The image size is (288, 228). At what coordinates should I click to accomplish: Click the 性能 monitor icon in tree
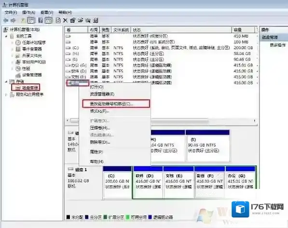pyautogui.click(x=18, y=68)
